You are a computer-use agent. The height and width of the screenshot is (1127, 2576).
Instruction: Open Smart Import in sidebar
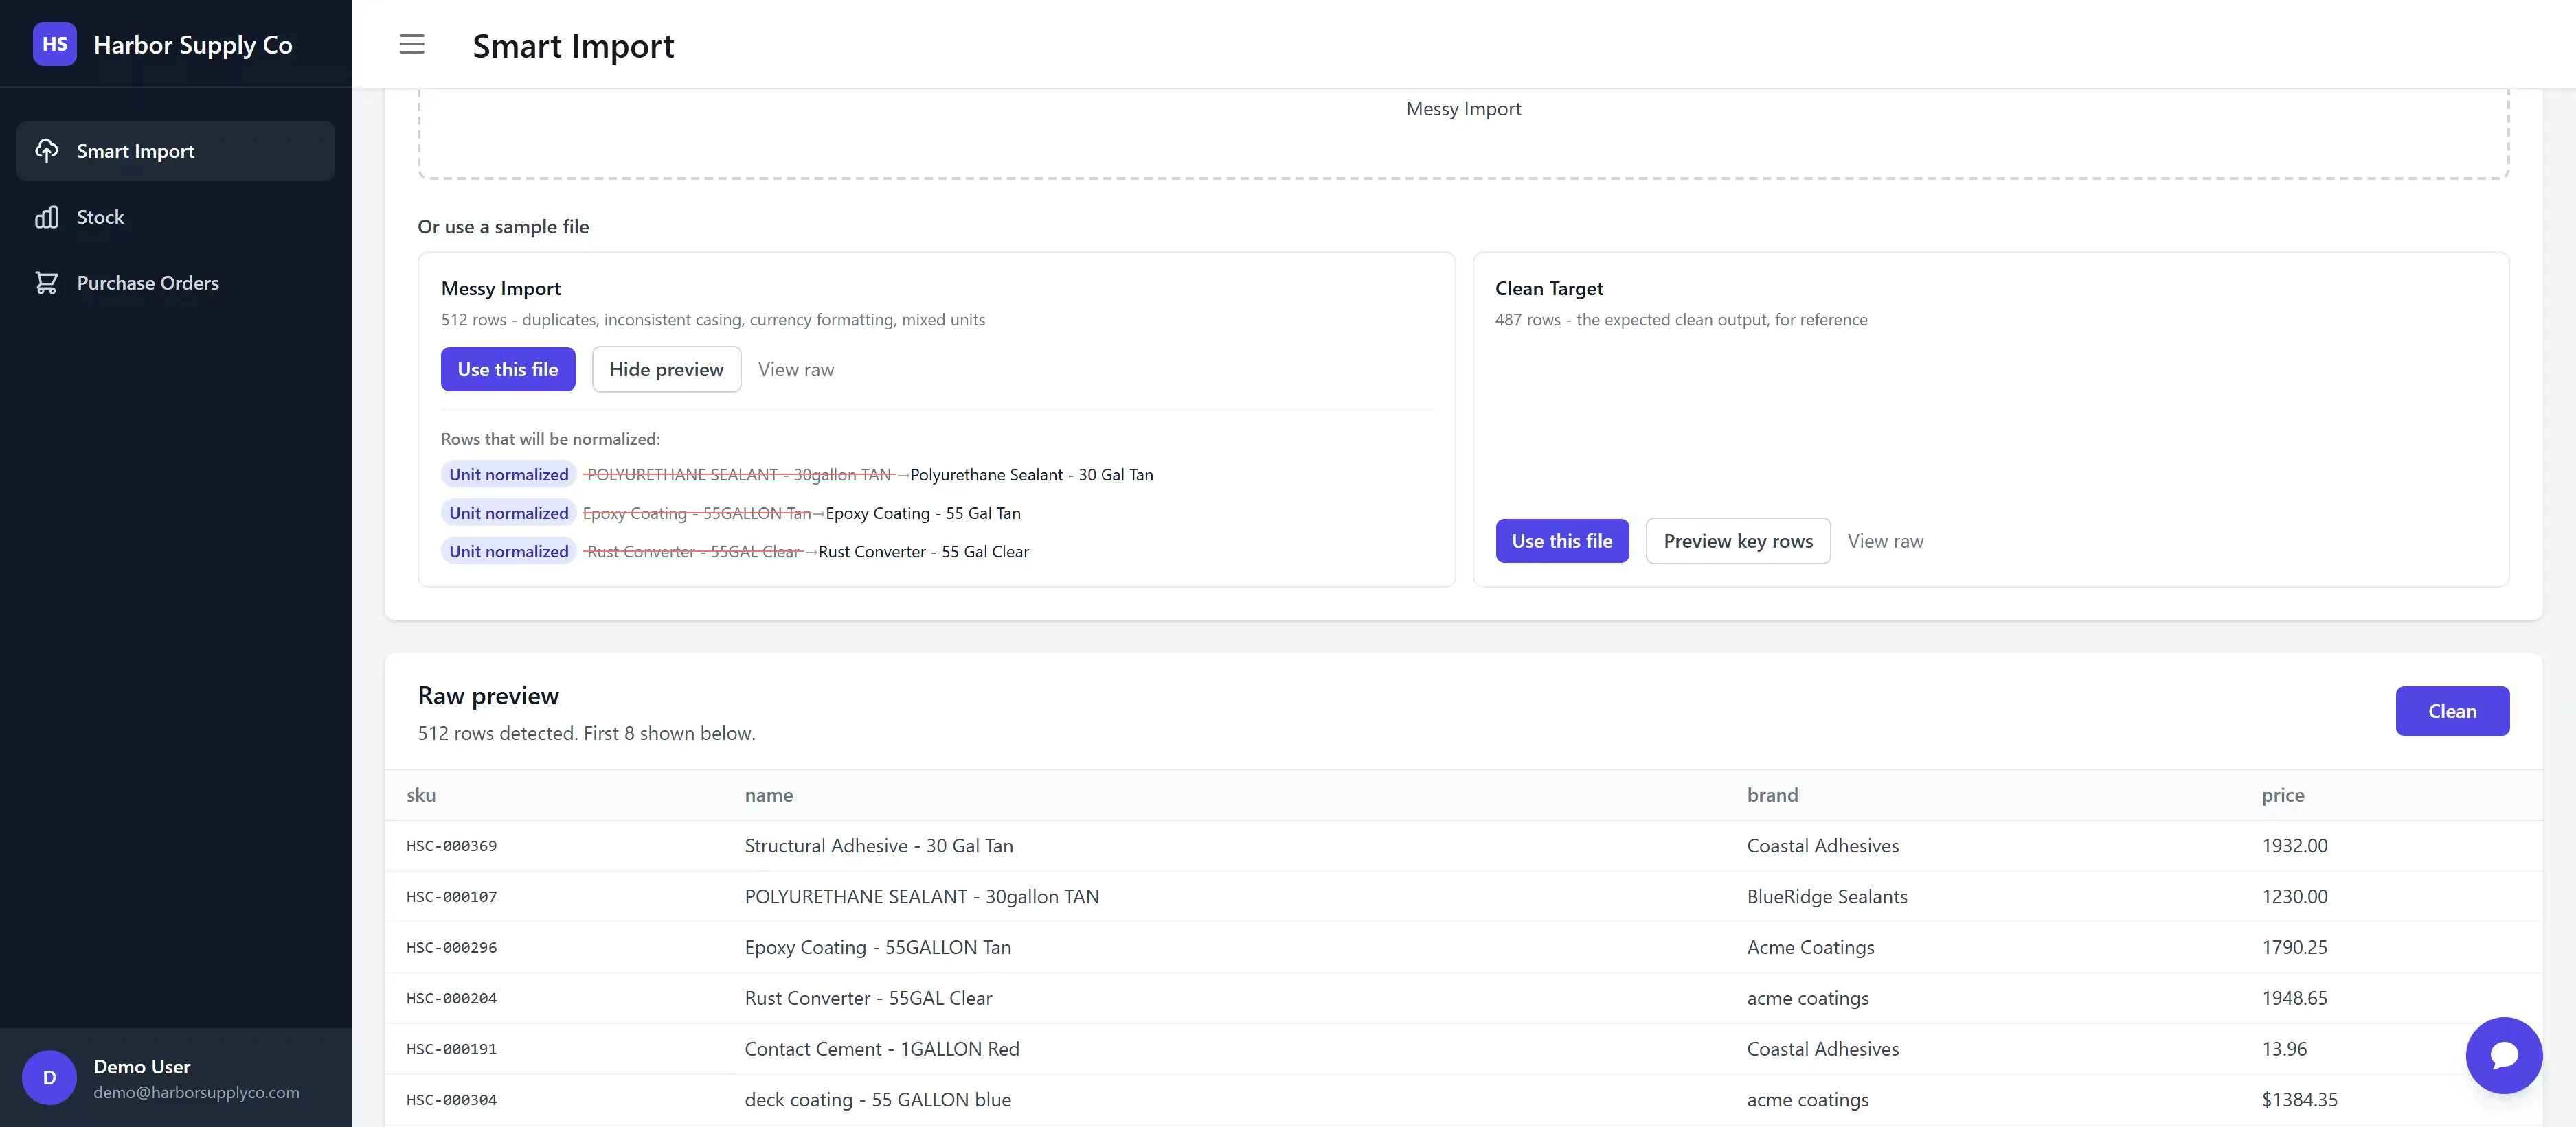pyautogui.click(x=175, y=151)
